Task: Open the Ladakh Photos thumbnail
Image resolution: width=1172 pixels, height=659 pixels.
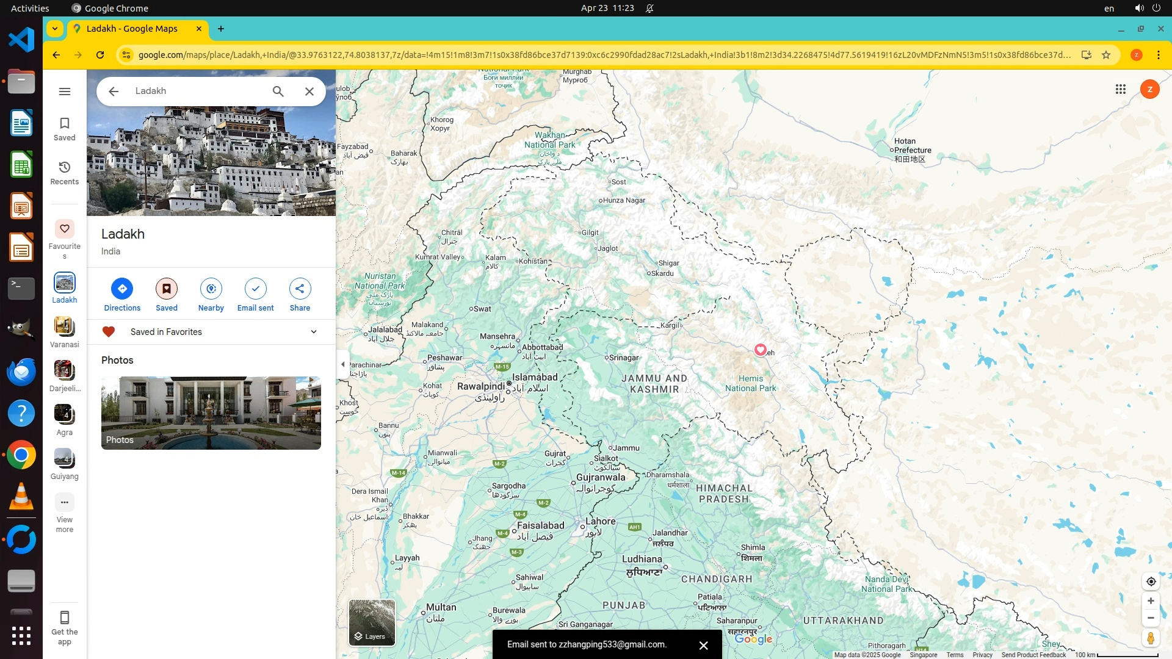Action: tap(211, 413)
